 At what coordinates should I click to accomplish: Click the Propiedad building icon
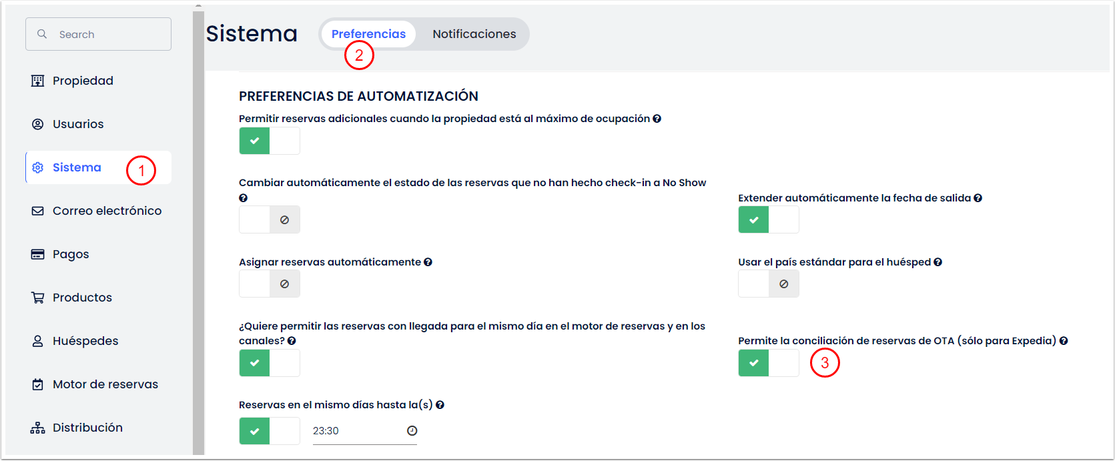38,81
